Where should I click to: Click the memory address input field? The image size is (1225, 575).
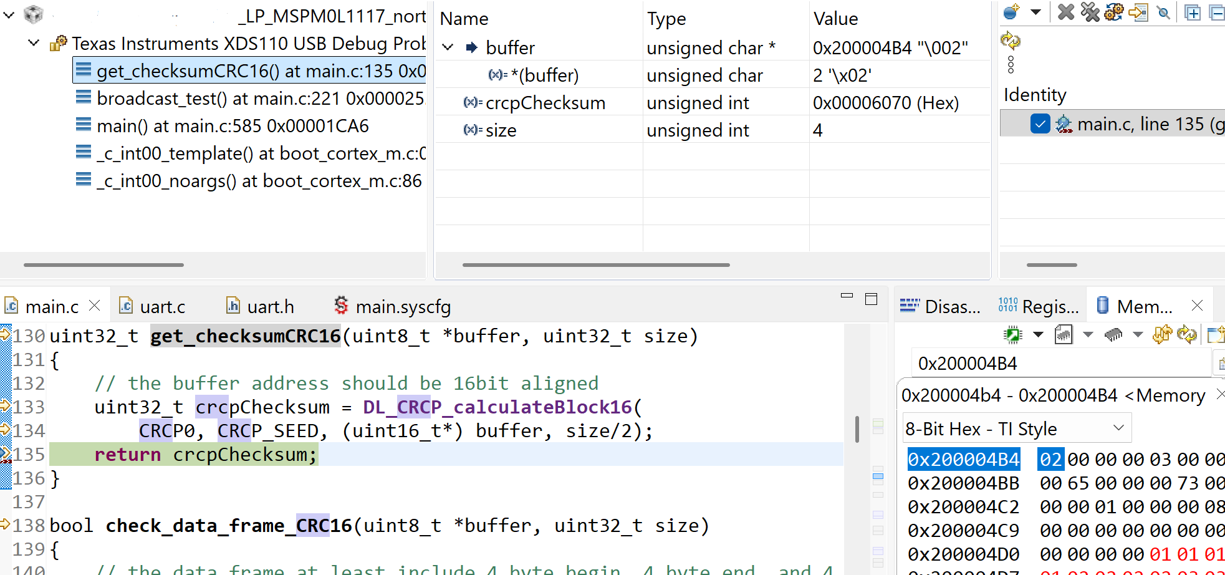click(1061, 363)
